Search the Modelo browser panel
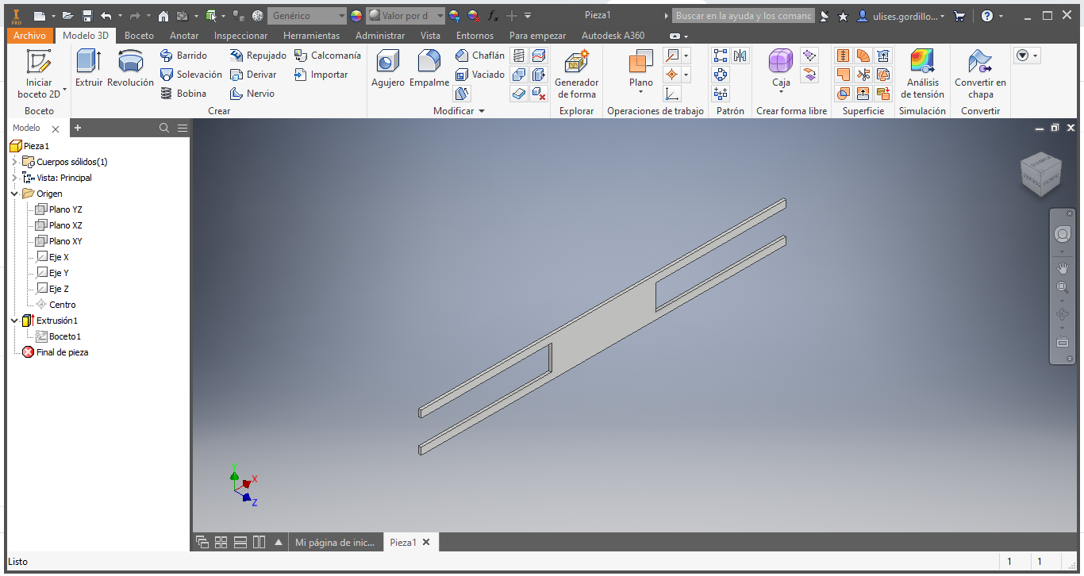 [164, 128]
